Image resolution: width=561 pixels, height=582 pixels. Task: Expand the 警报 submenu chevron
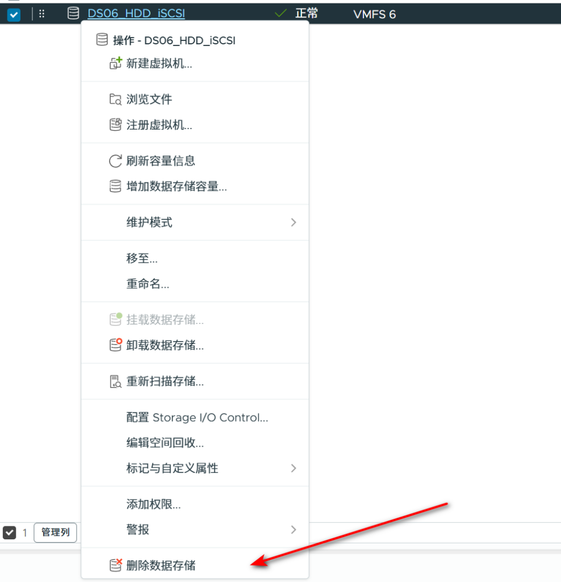tap(294, 530)
